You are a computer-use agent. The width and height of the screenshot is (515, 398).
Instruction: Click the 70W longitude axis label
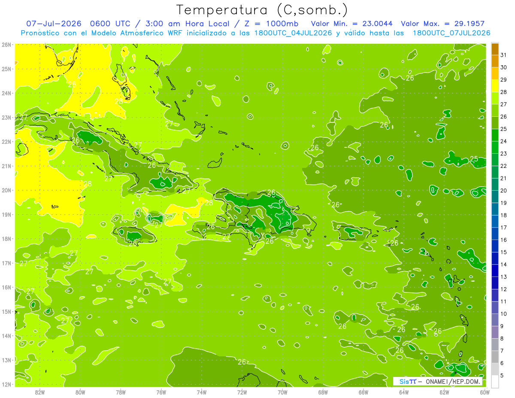coord(282,392)
